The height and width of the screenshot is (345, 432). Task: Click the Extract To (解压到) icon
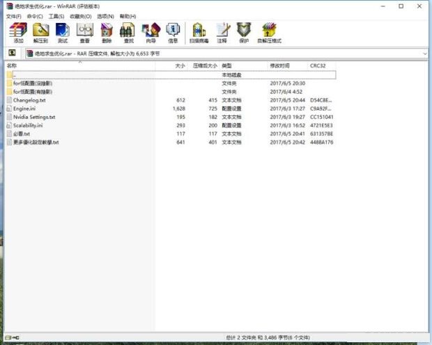40,33
